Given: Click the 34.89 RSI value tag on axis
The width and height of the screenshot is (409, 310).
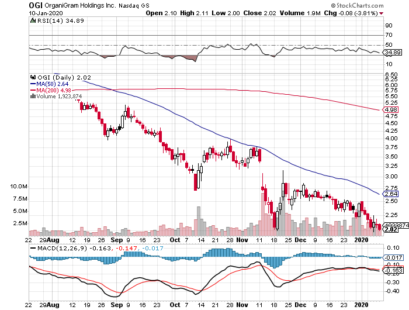Looking at the screenshot, I should [x=393, y=53].
